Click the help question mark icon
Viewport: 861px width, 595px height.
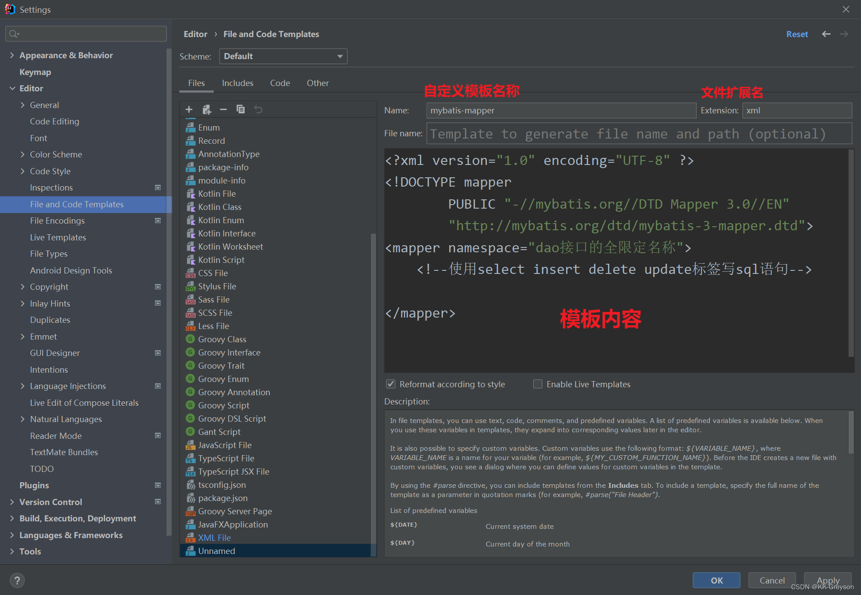pos(17,580)
